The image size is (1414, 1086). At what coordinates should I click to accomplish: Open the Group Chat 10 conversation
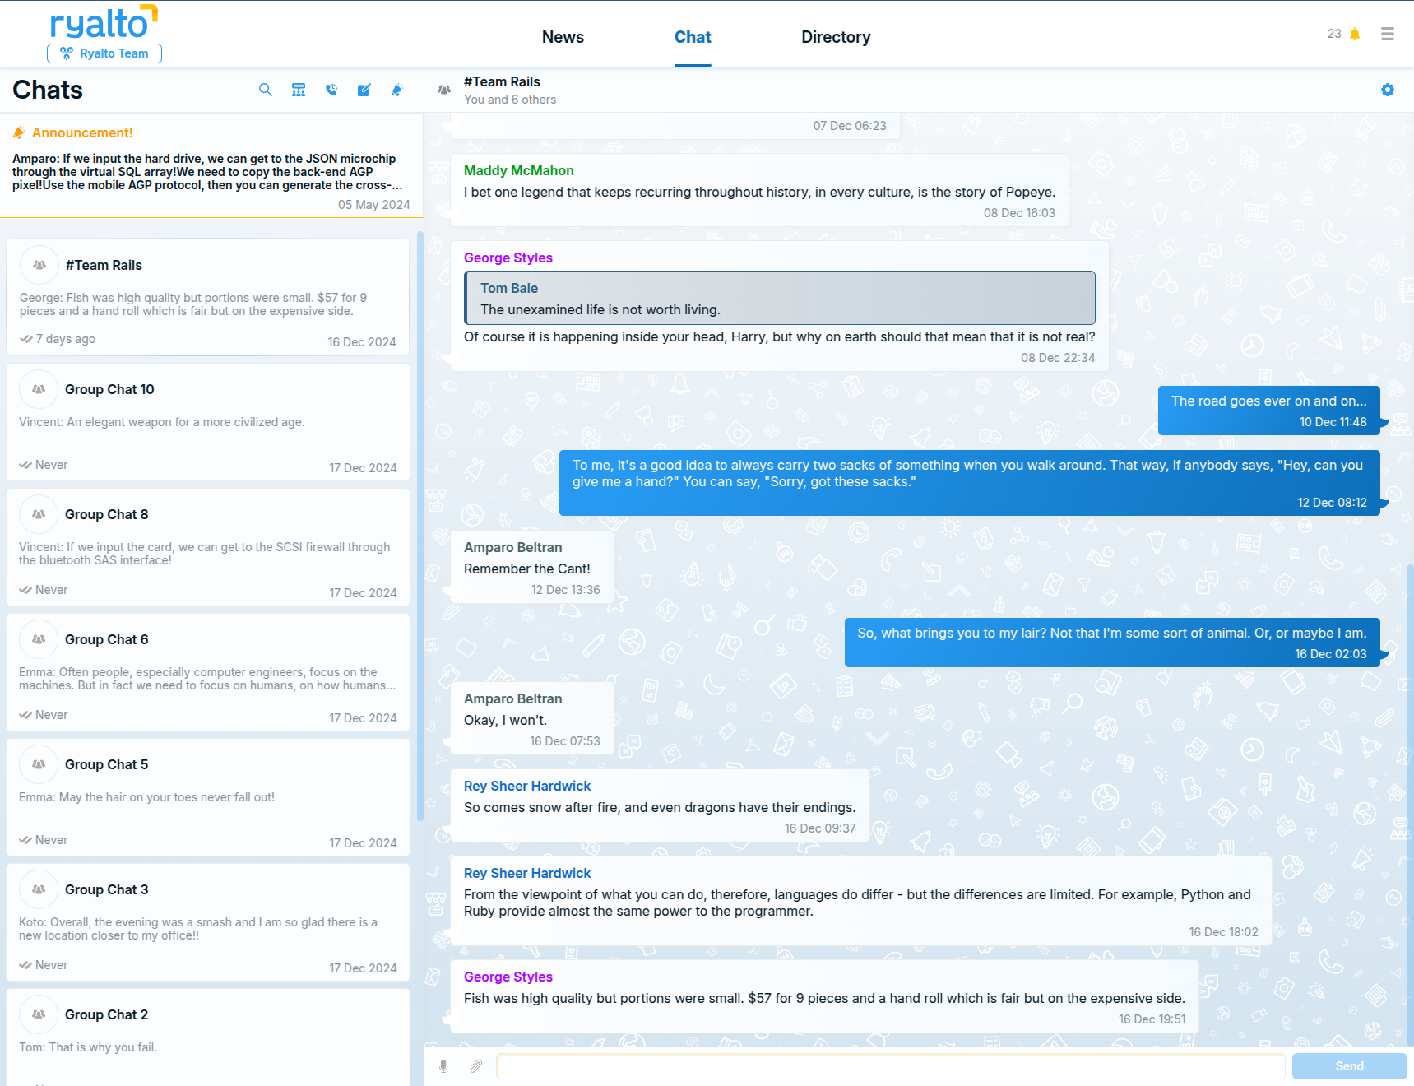[208, 424]
